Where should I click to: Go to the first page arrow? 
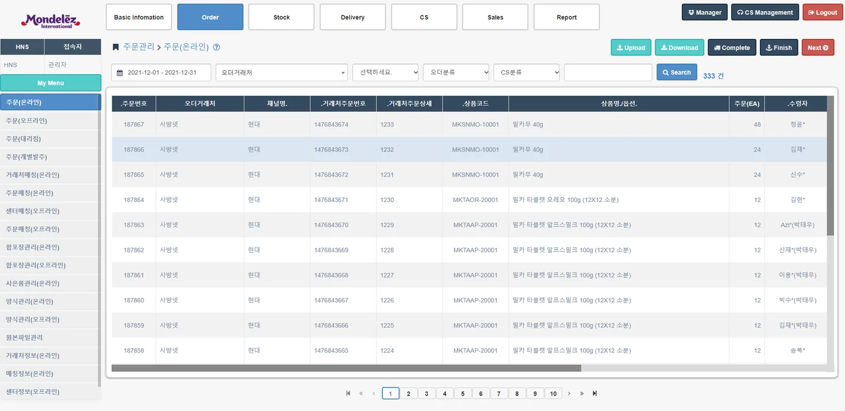(347, 393)
